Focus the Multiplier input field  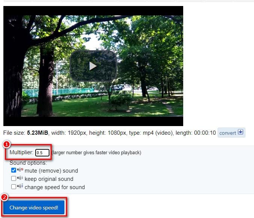42,153
